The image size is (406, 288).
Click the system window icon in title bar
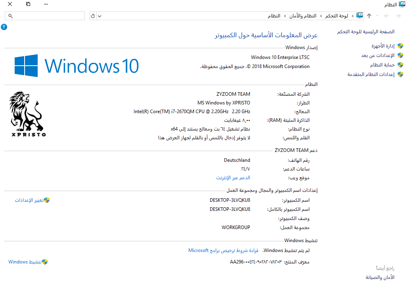point(402,4)
